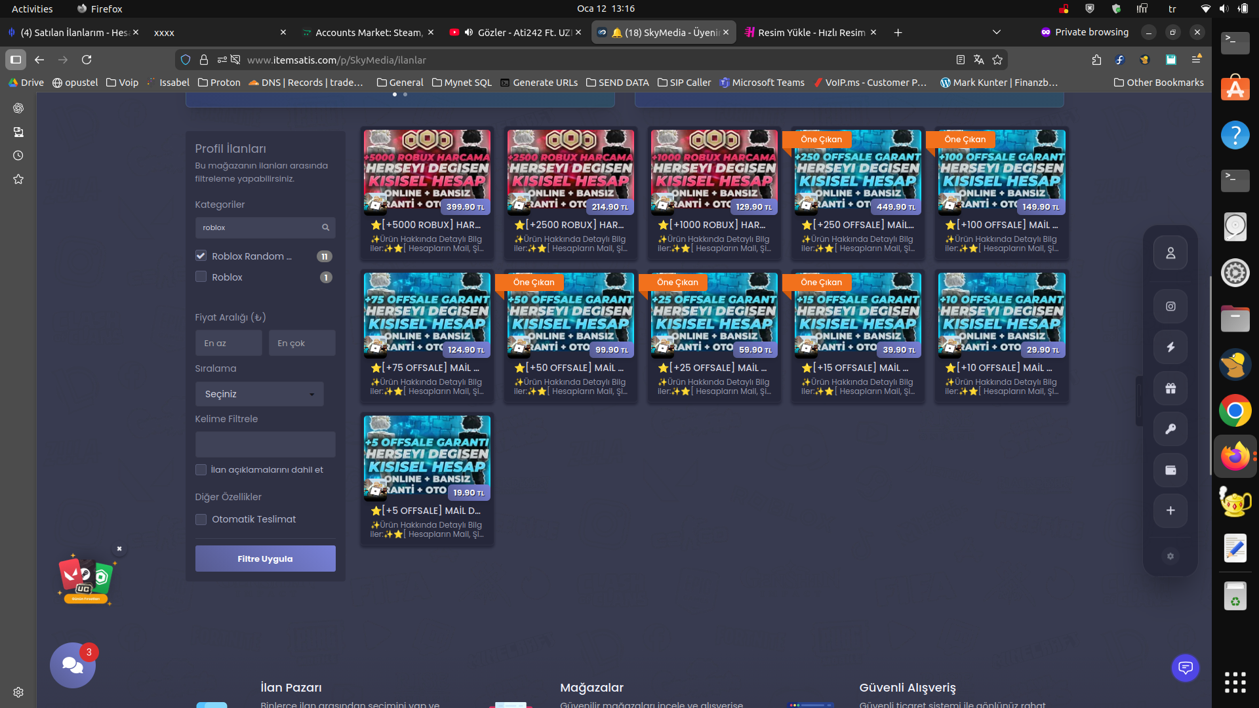Open the +10 OFFSALE 29.90 TL thumbnail

1001,315
